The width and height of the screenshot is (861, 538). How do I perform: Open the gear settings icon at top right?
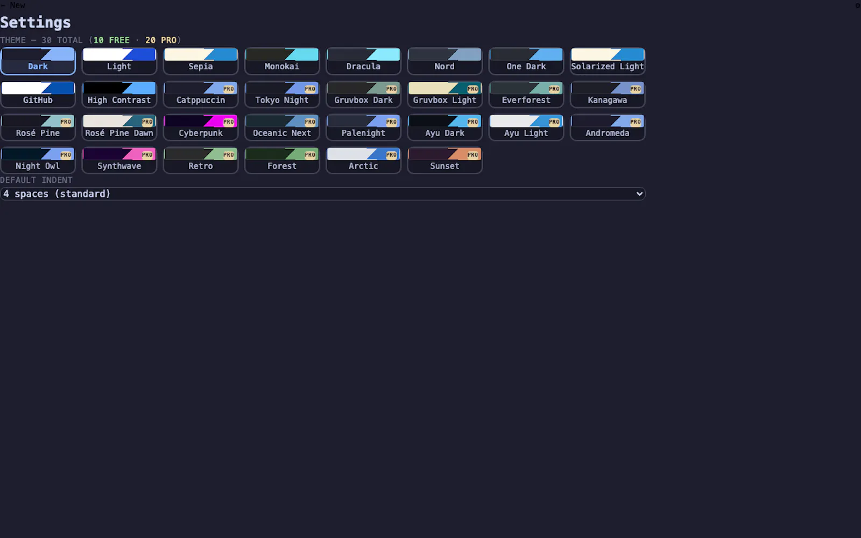point(858,5)
